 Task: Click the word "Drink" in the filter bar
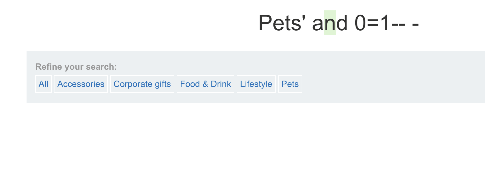coord(221,84)
